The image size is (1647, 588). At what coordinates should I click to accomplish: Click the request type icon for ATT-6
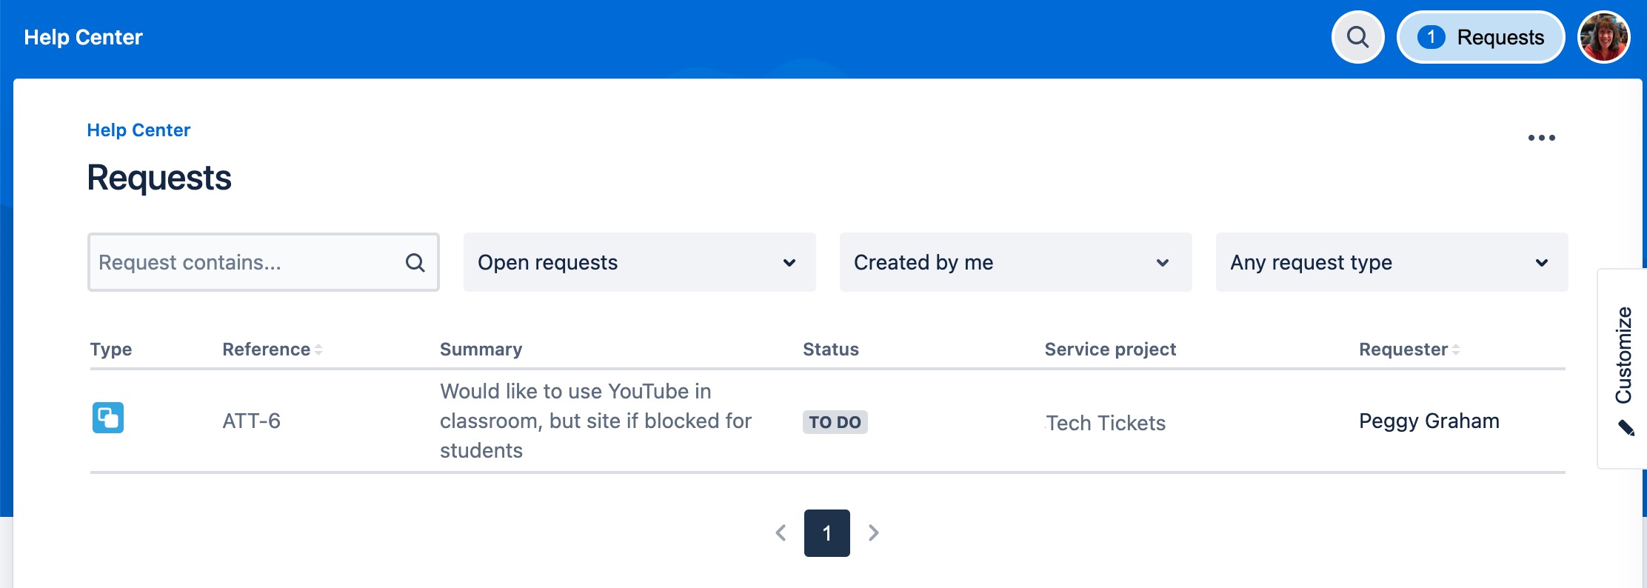click(108, 418)
